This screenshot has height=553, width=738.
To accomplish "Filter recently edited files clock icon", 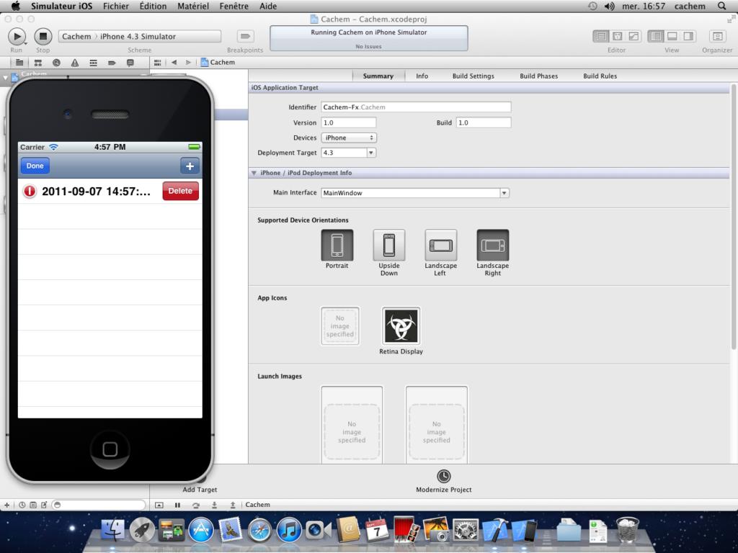I will (22, 505).
